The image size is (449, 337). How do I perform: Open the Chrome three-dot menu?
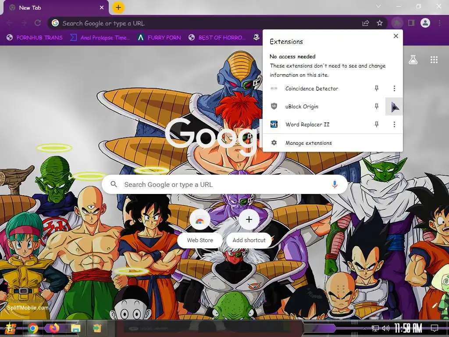point(439,23)
